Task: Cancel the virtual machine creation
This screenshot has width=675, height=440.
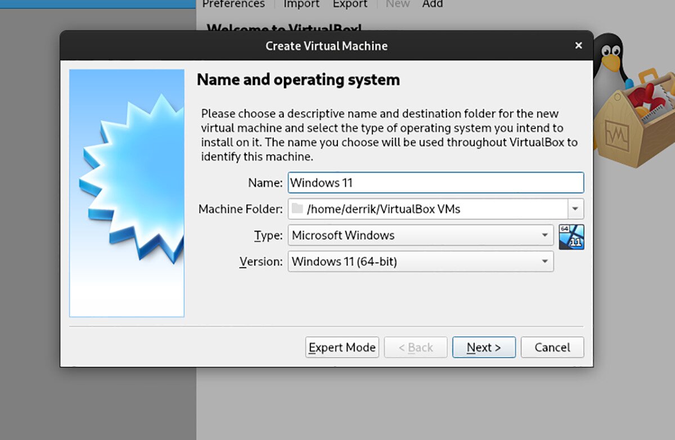Action: (552, 347)
